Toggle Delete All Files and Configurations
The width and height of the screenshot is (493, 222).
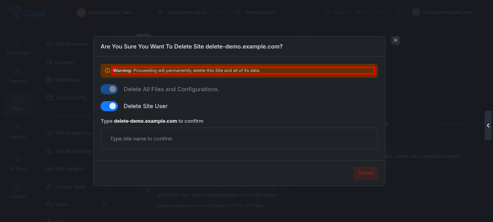(109, 89)
